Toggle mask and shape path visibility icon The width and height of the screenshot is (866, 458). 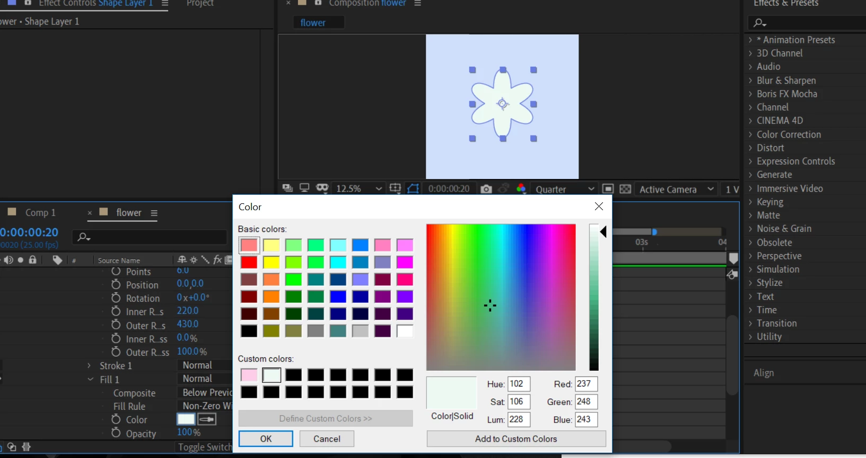(x=413, y=188)
